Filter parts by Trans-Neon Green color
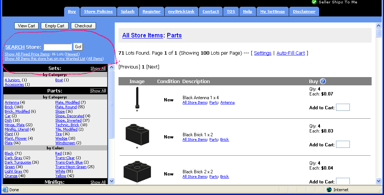 click(71, 167)
